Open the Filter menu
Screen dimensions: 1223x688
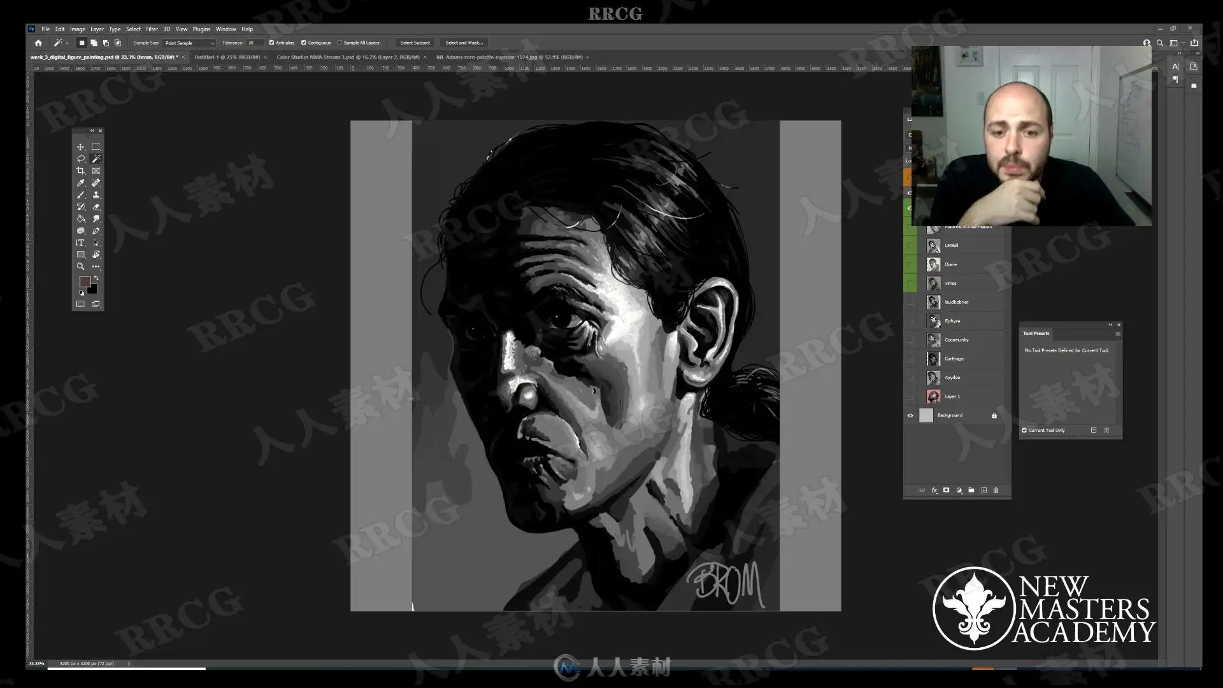(152, 29)
